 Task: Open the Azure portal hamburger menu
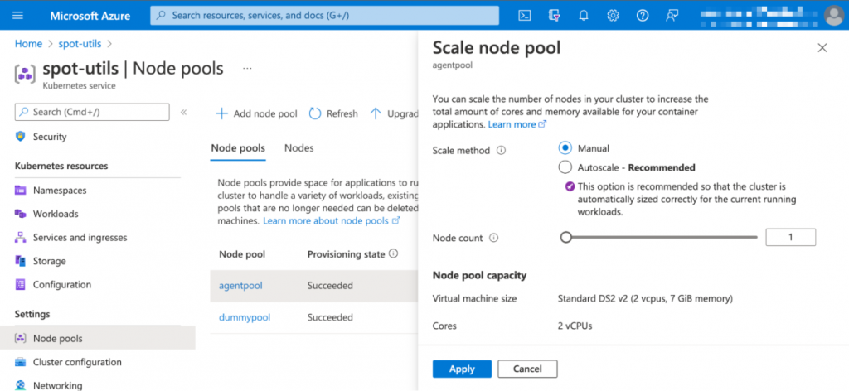tap(18, 16)
